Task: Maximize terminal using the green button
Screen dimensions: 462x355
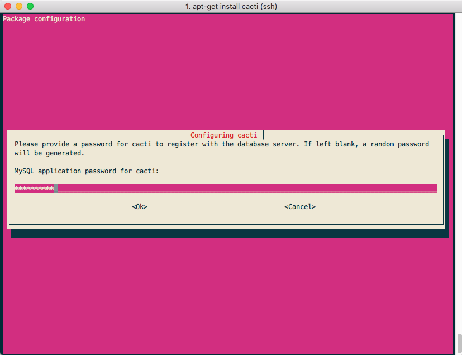Action: 30,6
